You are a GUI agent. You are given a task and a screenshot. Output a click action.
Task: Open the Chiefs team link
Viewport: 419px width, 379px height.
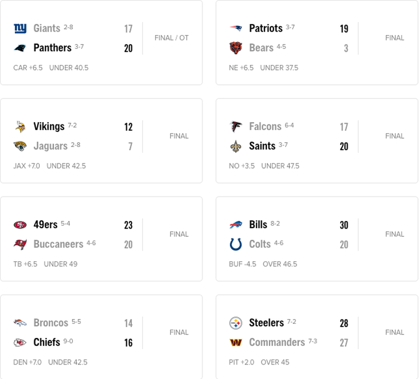click(x=47, y=342)
